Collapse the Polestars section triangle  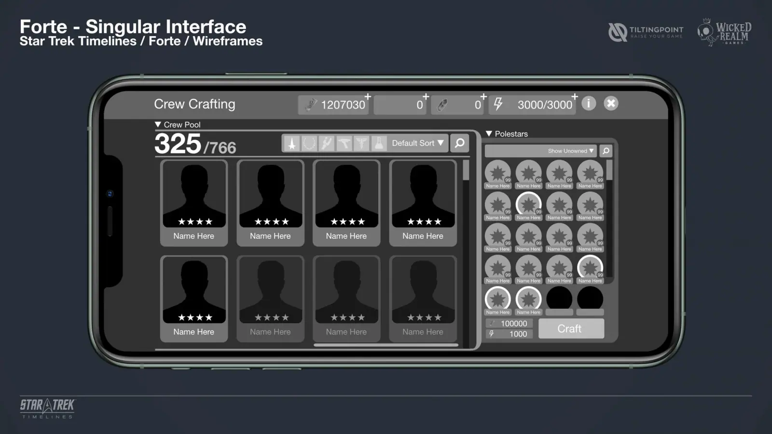coord(489,134)
